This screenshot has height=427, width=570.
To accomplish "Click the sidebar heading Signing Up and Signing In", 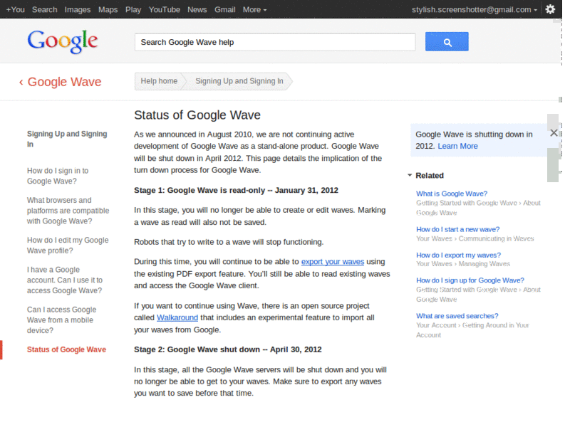I will point(67,139).
